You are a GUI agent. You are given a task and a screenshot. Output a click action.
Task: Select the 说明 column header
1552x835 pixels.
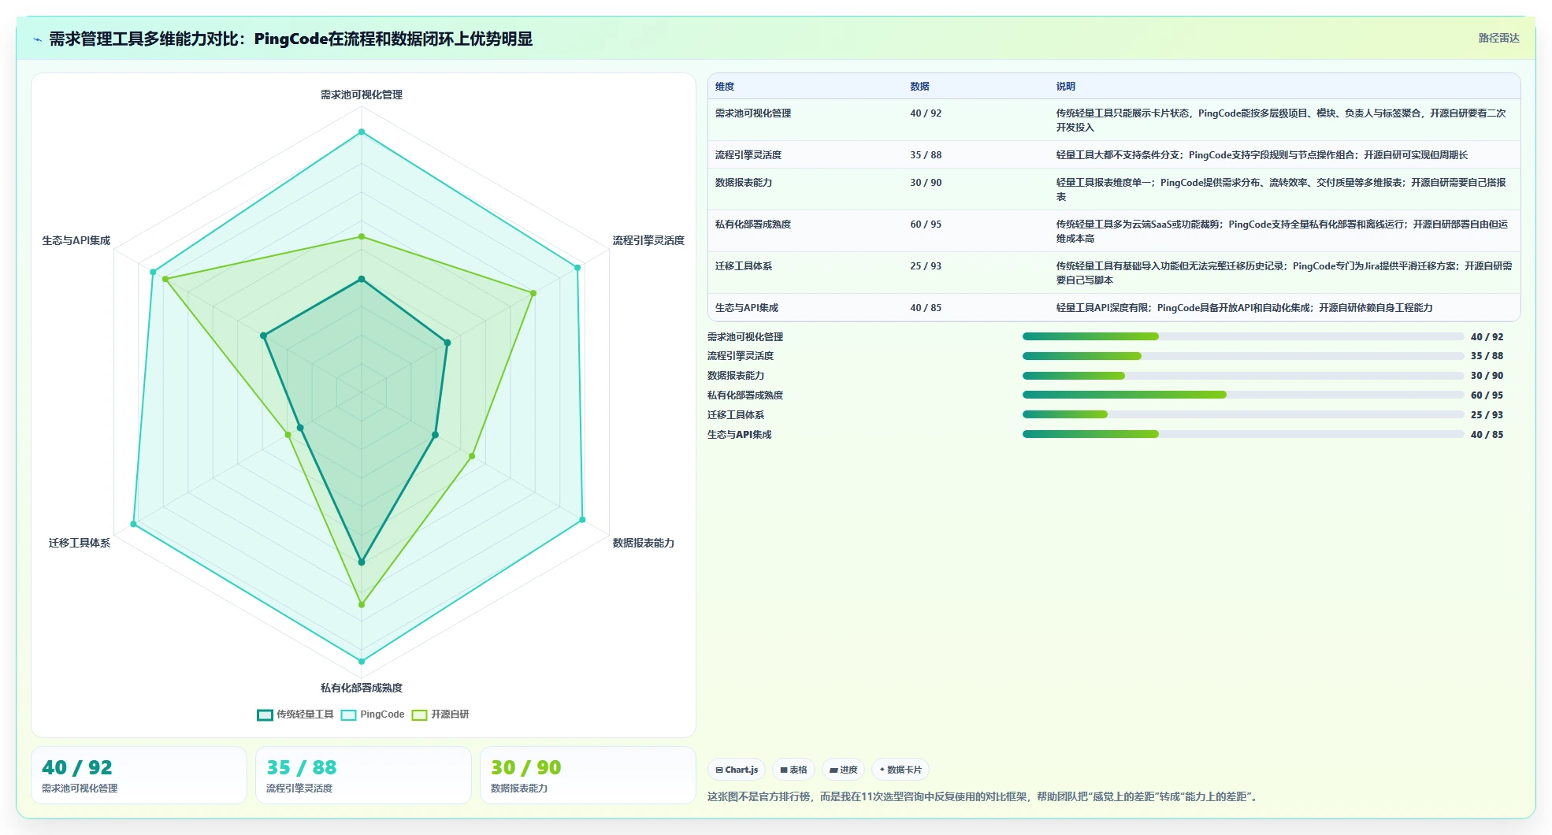pyautogui.click(x=1065, y=87)
